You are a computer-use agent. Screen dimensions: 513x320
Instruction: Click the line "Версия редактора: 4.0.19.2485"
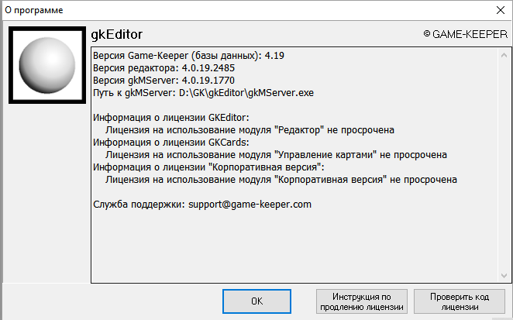(x=164, y=68)
